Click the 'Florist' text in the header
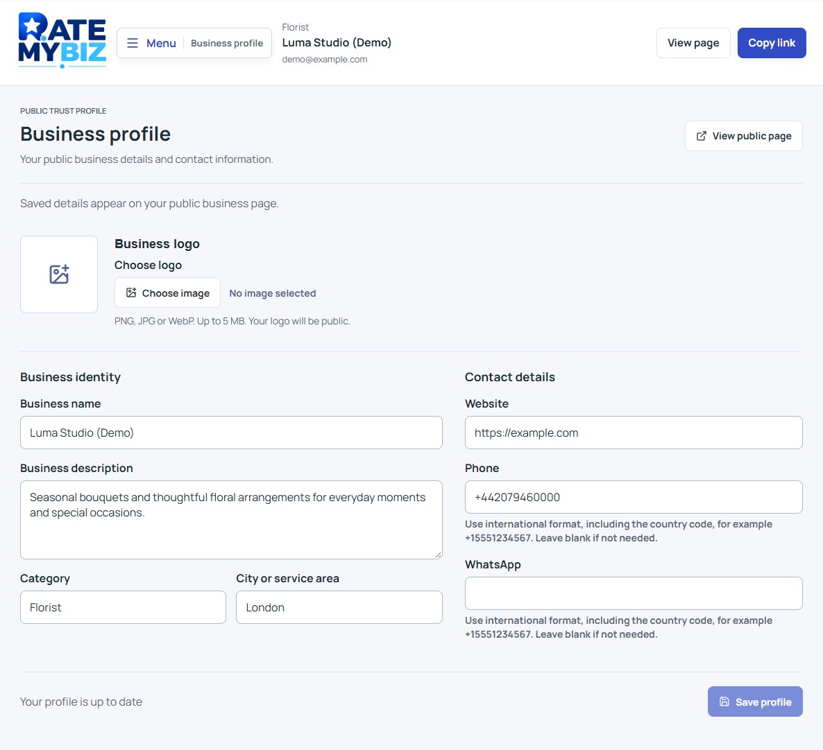This screenshot has height=750, width=823. [x=296, y=27]
